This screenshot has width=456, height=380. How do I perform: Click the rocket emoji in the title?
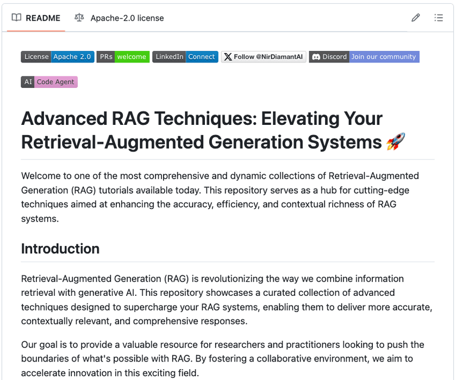click(x=396, y=142)
